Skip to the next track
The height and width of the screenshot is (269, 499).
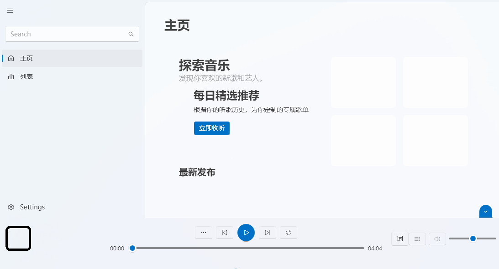point(267,232)
